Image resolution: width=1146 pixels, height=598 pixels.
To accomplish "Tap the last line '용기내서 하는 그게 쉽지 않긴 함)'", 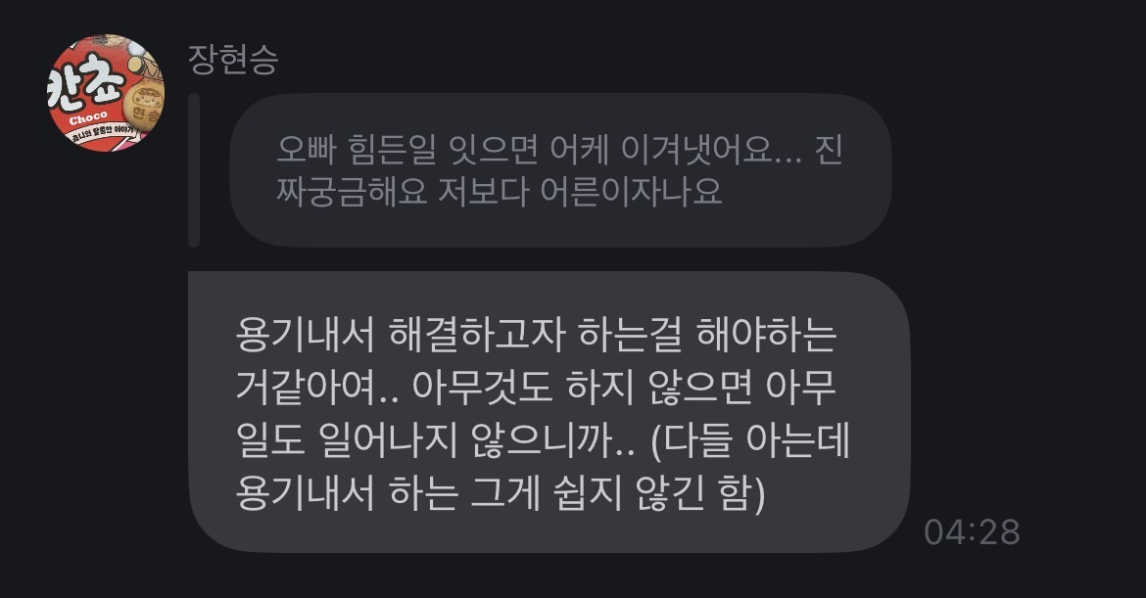I will pyautogui.click(x=501, y=494).
